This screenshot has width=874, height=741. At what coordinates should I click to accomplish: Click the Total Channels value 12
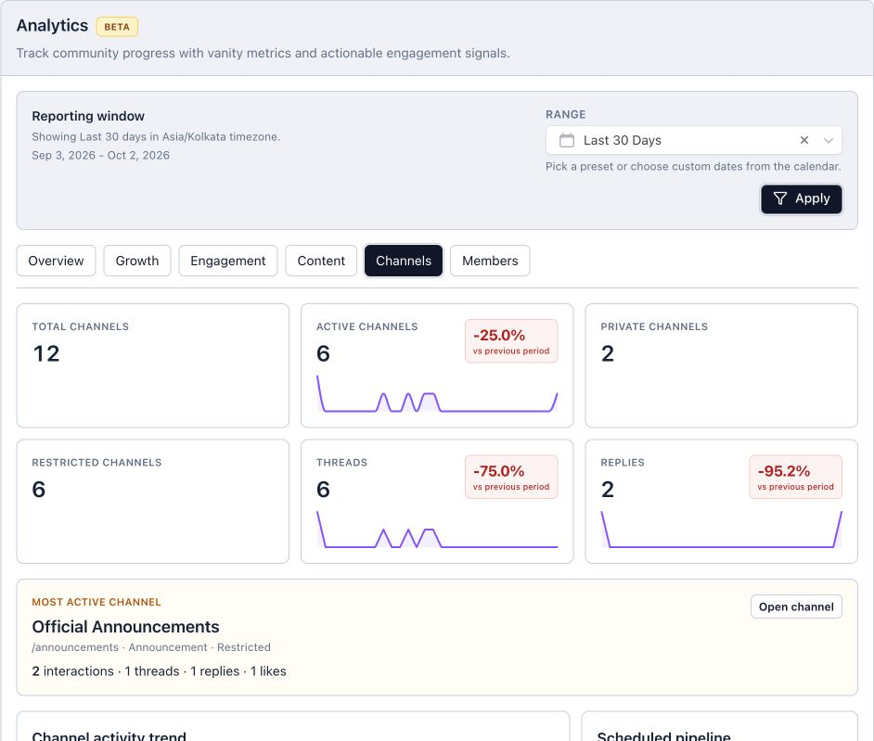coord(46,353)
